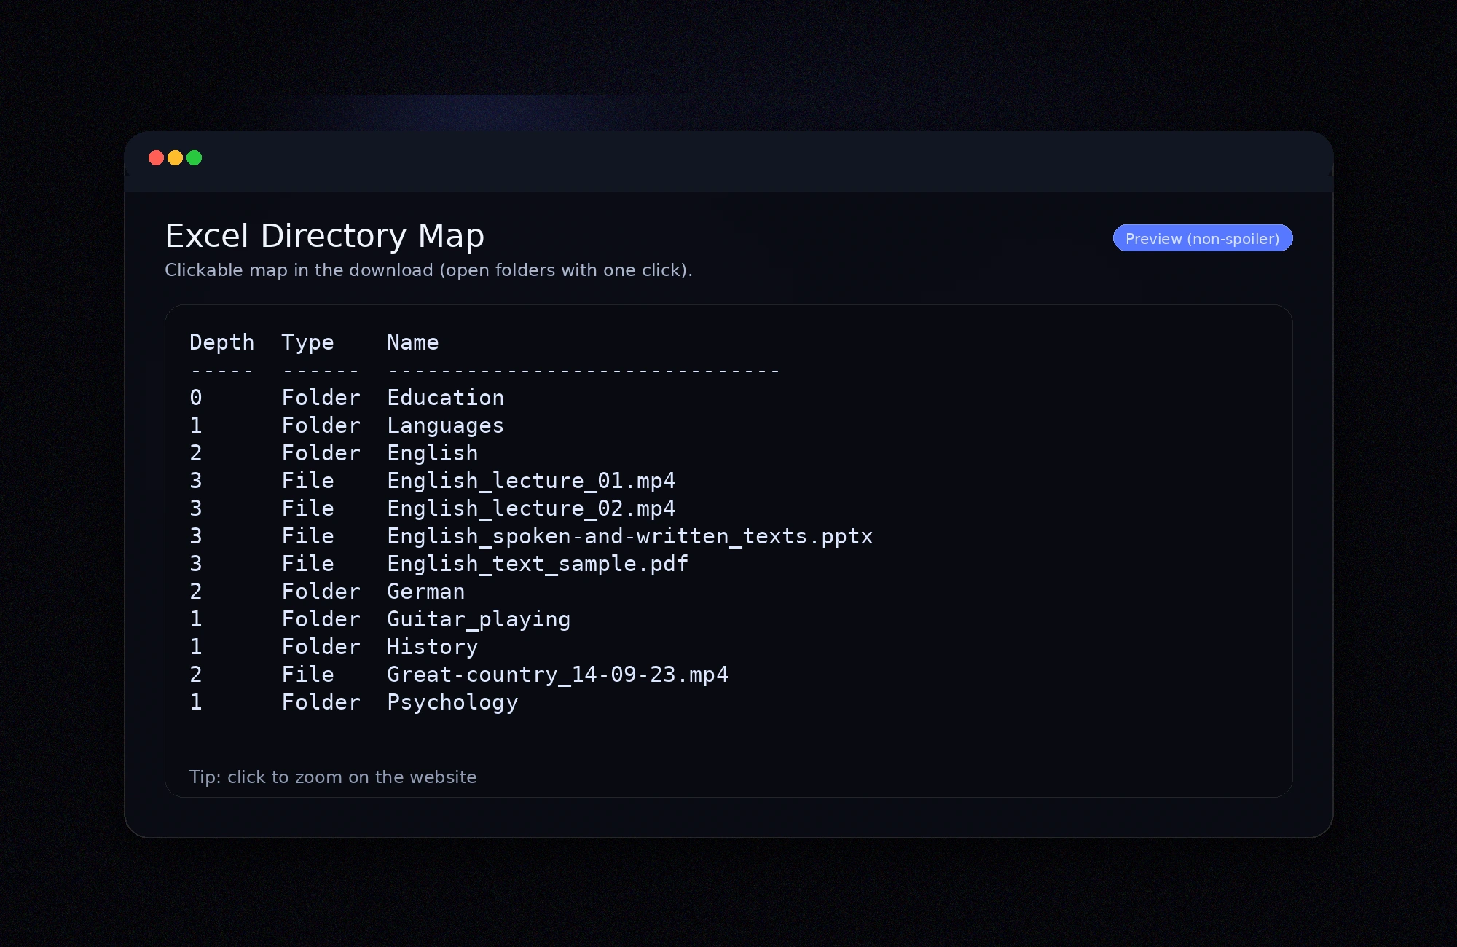Sort by the Type column header

307,342
